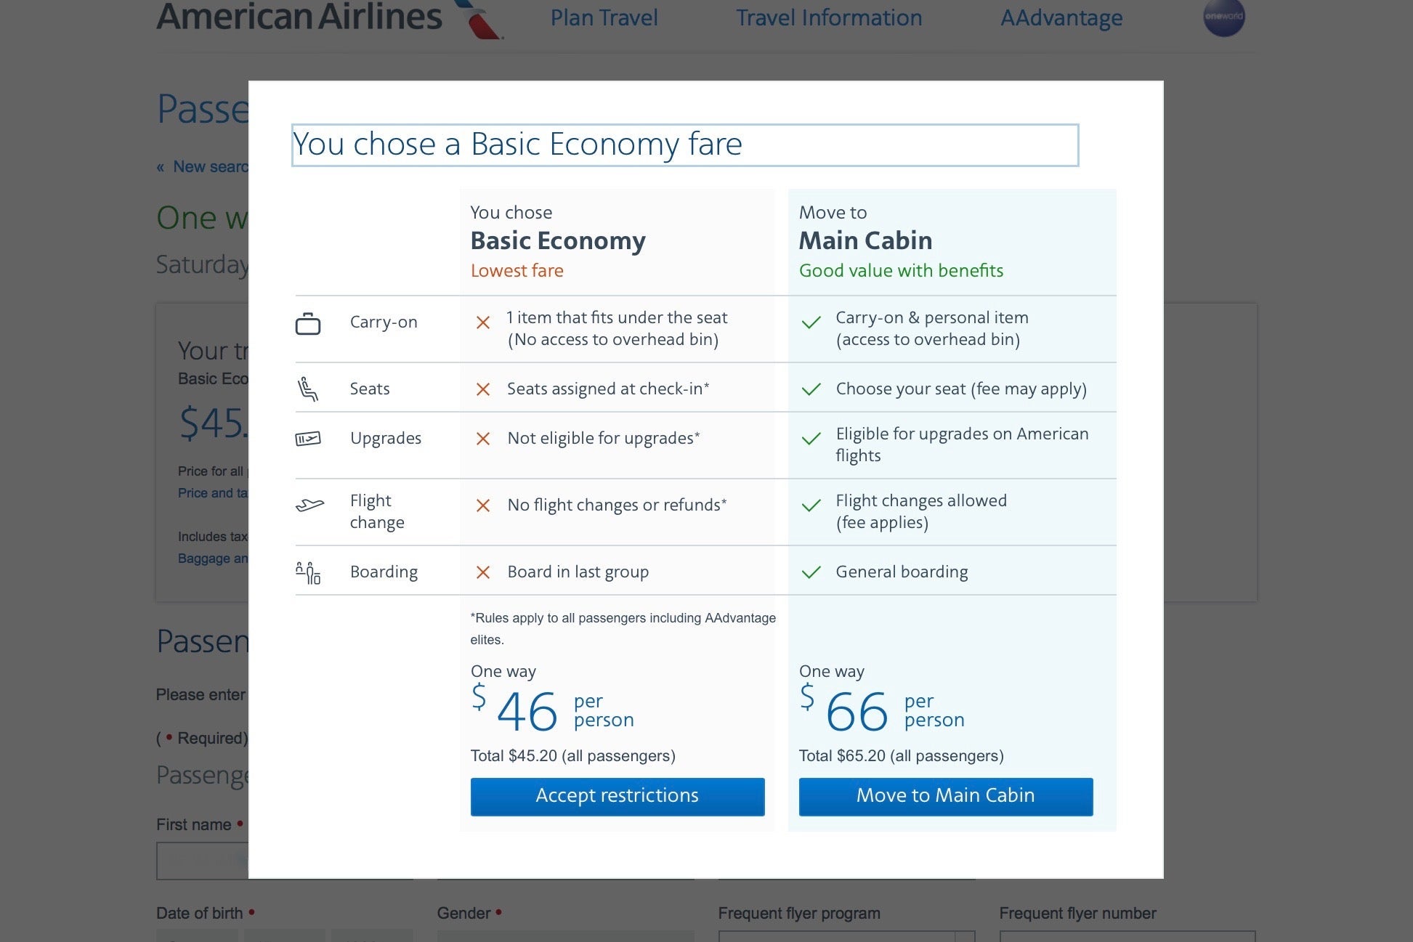The height and width of the screenshot is (942, 1413).
Task: Click the red X beside carry-on restriction
Action: click(483, 322)
